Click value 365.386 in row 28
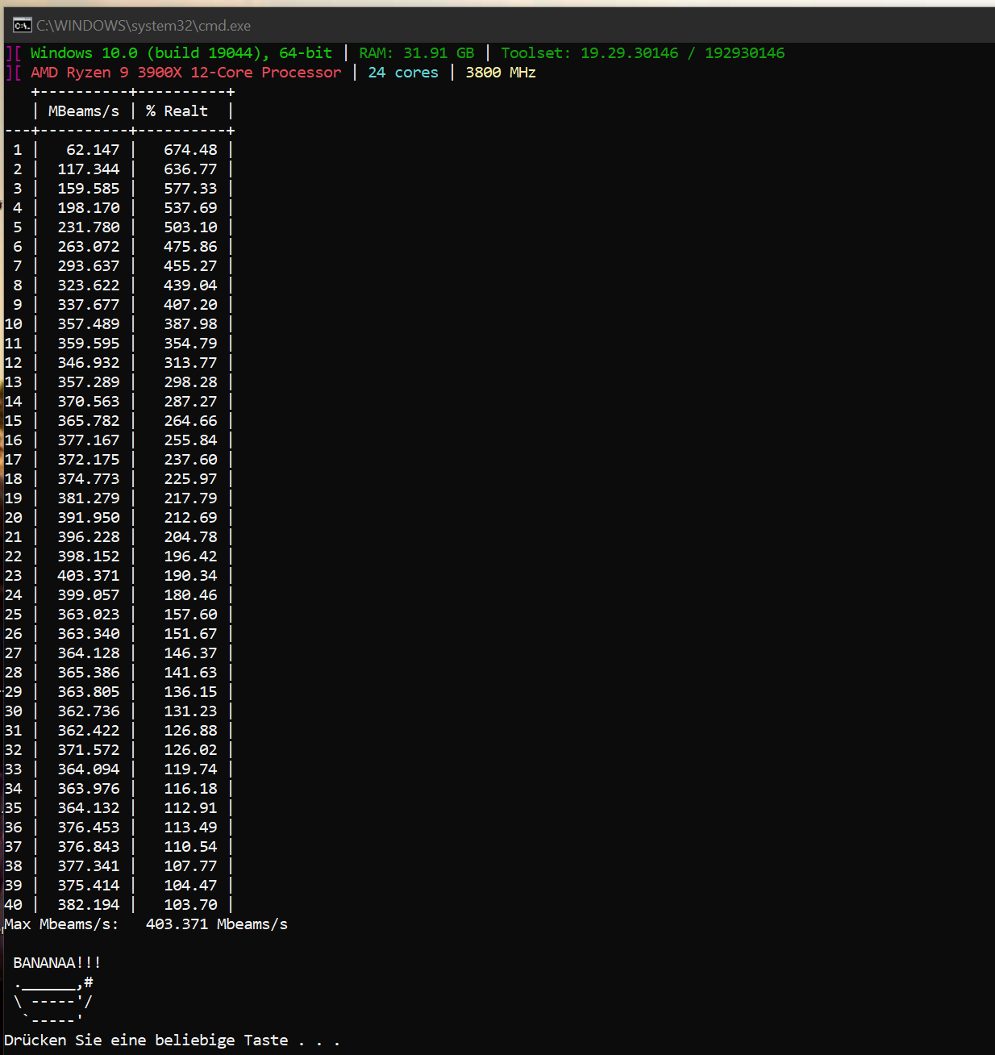The width and height of the screenshot is (995, 1055). (x=89, y=673)
